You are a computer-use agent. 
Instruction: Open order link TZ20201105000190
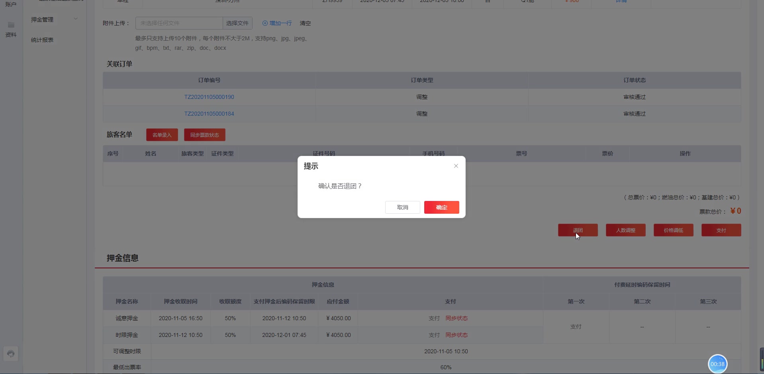click(x=209, y=97)
